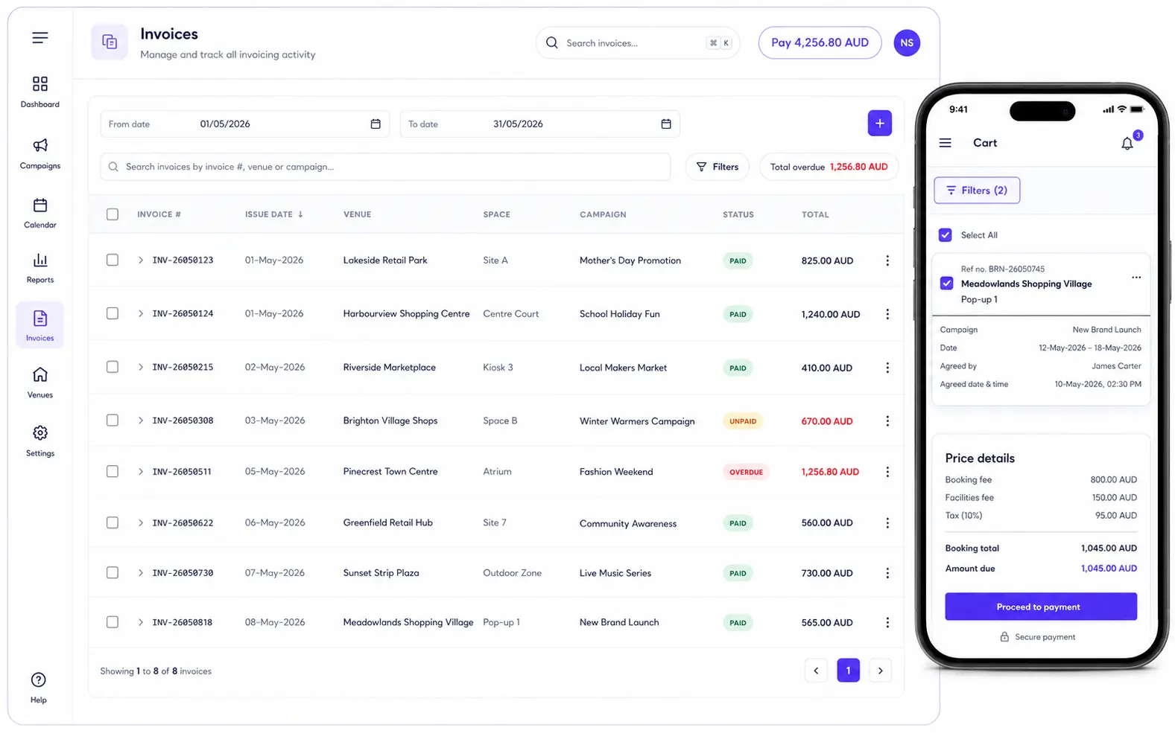Click the notification bell in phone Cart
The width and height of the screenshot is (1175, 742).
click(1127, 143)
